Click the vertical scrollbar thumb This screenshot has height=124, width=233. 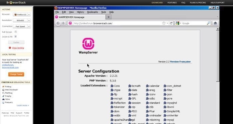point(218,56)
